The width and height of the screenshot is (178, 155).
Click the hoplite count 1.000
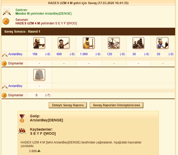point(84,54)
